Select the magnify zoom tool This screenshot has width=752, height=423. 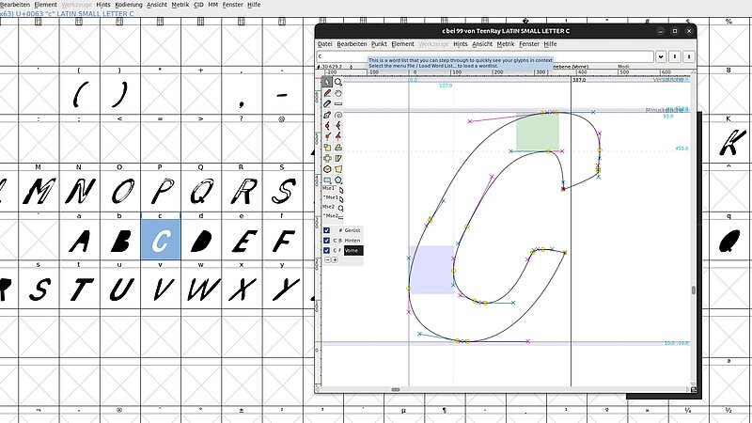coord(338,82)
